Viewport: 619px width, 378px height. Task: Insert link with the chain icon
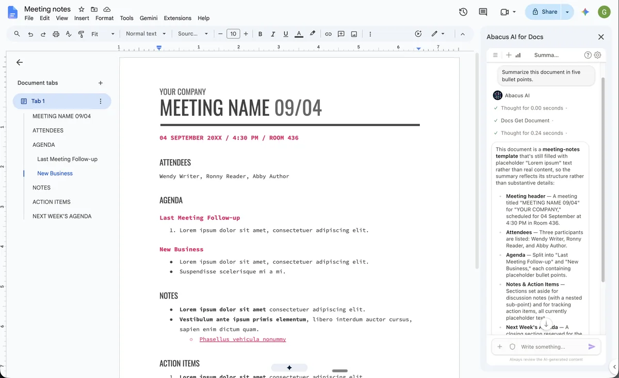click(328, 34)
